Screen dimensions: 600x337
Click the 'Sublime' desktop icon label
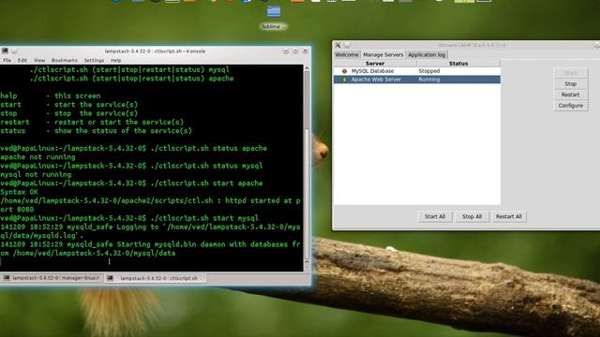pos(273,26)
